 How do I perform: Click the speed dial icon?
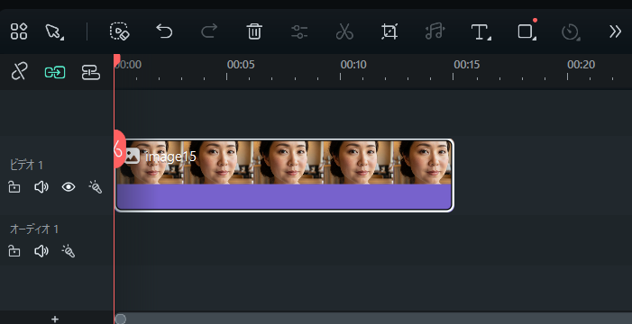[571, 32]
